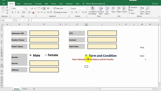
Task: Expand the formula bar
Action: pos(159,20)
